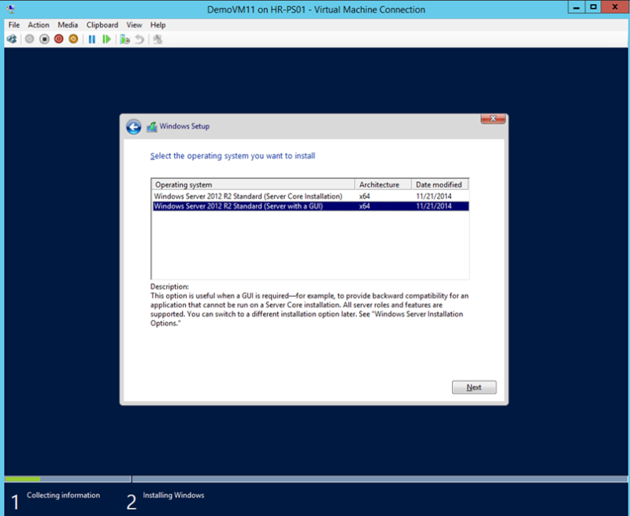630x516 pixels.
Task: Click the Next button in Windows Setup
Action: pyautogui.click(x=474, y=387)
